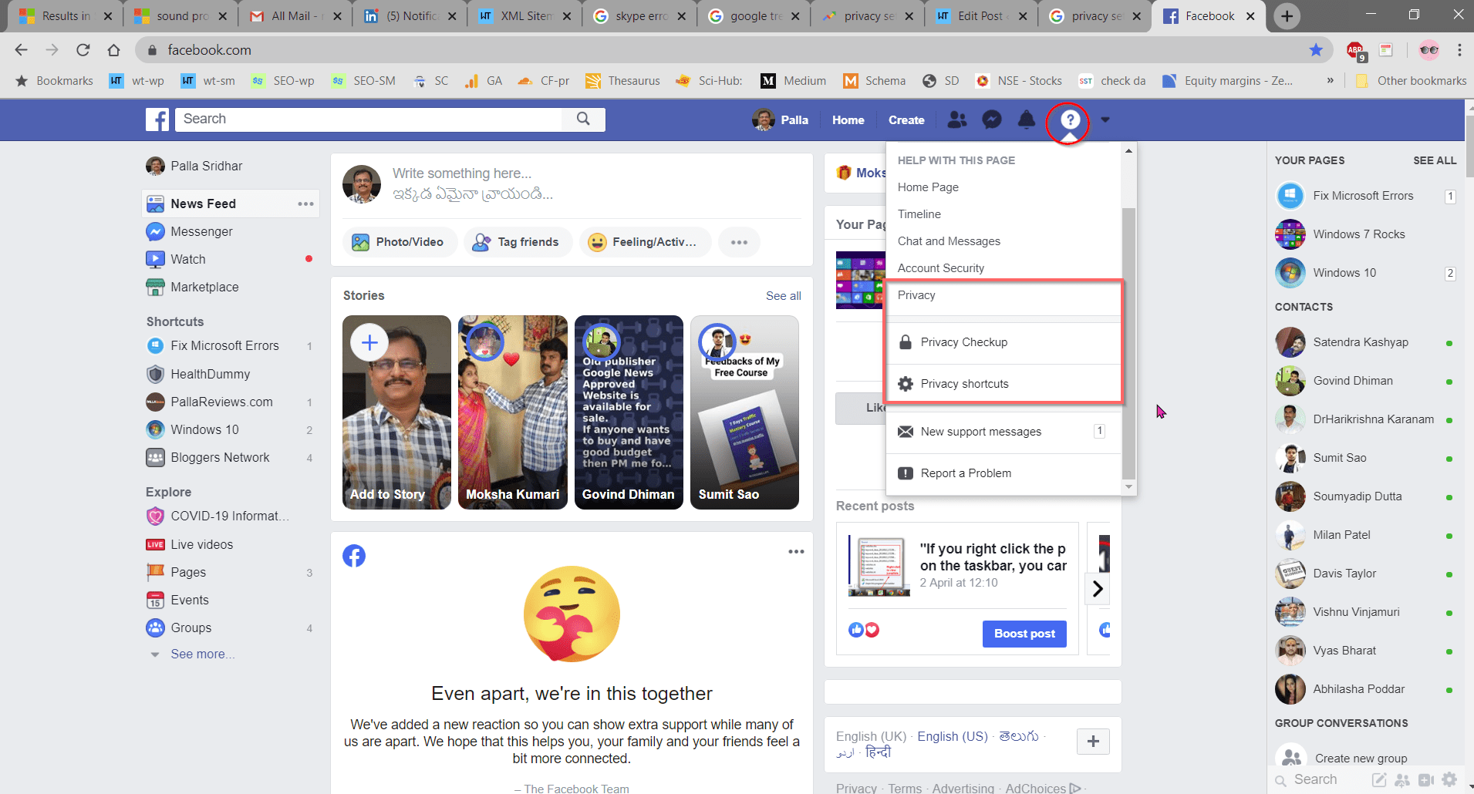The height and width of the screenshot is (794, 1474).
Task: Open Govind Dhiman story
Action: 629,412
